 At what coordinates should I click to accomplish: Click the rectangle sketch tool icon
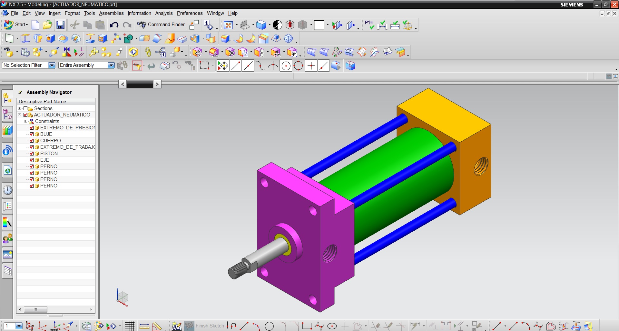[x=307, y=326]
